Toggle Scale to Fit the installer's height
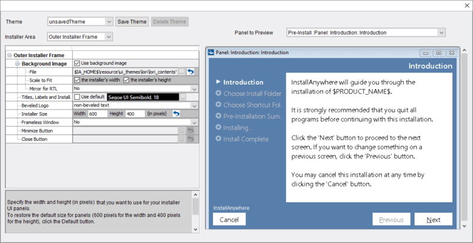 coord(126,80)
